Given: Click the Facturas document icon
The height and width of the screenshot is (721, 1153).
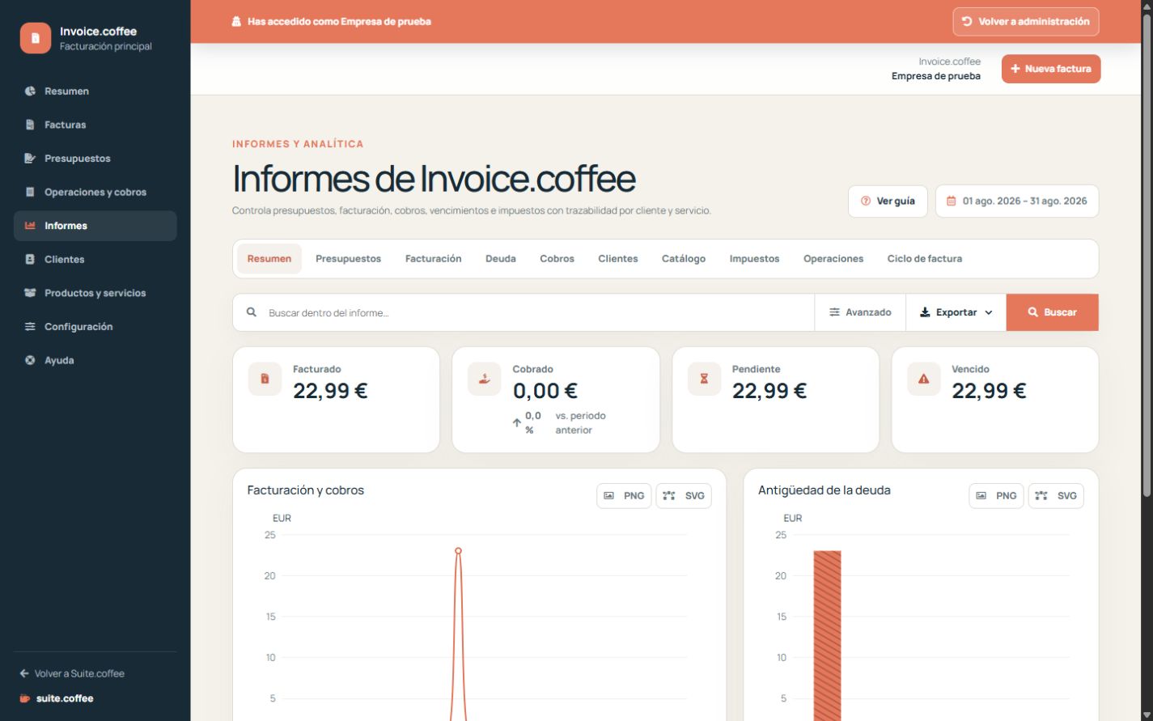Looking at the screenshot, I should (30, 125).
